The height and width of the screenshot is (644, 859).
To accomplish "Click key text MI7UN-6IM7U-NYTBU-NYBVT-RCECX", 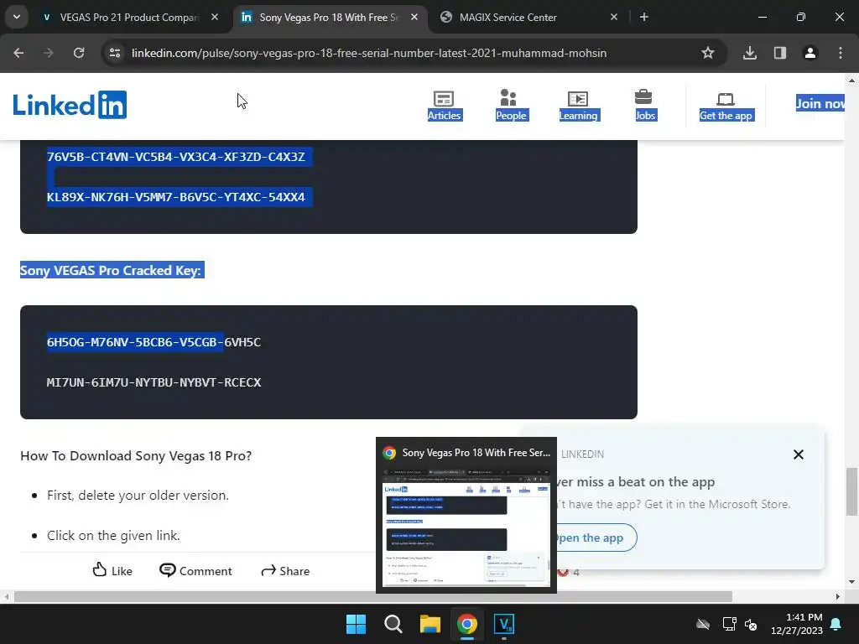I will point(154,382).
